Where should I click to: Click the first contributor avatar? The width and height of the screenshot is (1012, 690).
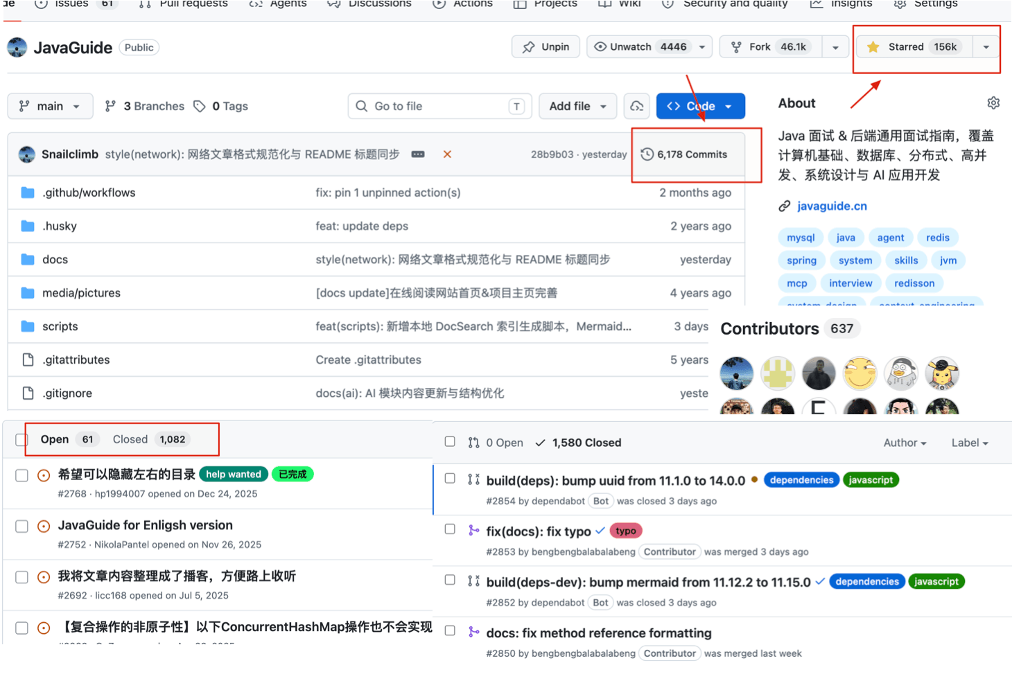737,373
